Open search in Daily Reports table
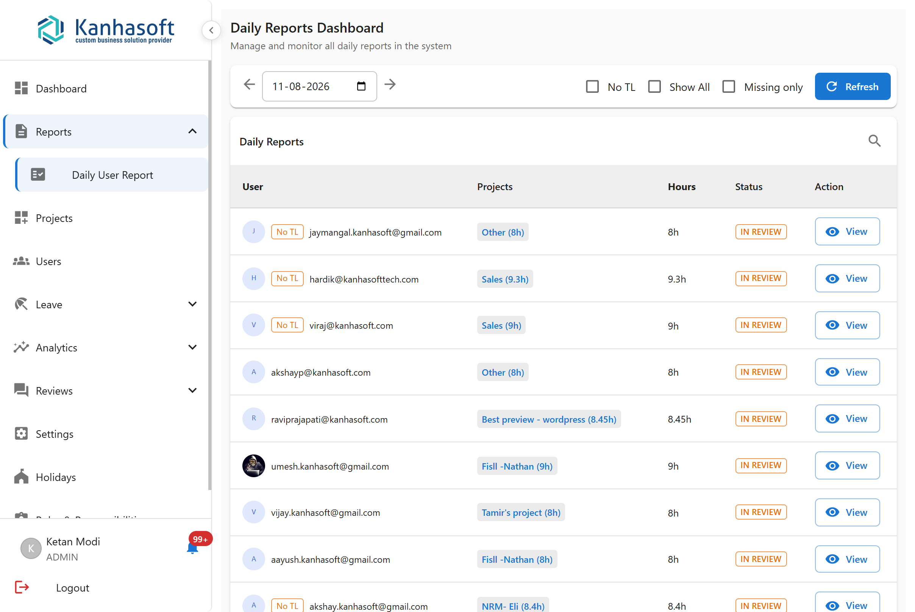 pos(875,141)
